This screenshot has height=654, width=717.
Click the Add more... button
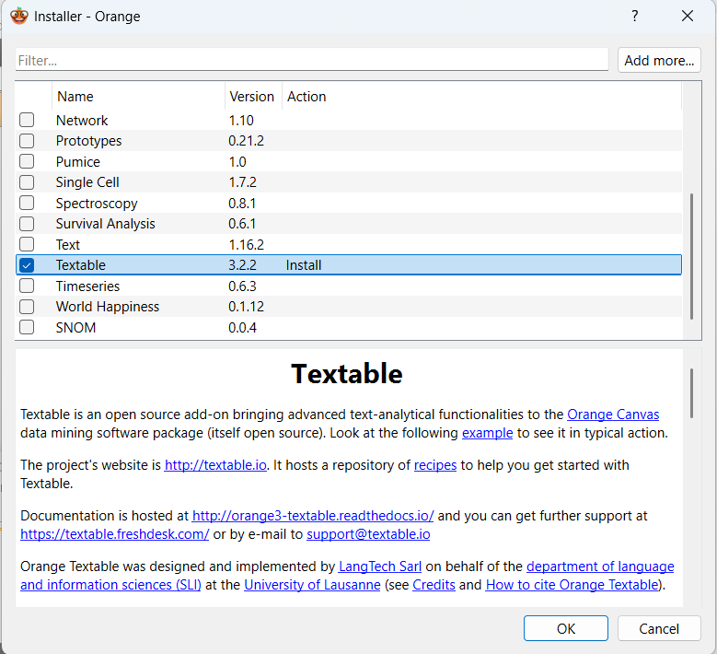[x=659, y=60]
